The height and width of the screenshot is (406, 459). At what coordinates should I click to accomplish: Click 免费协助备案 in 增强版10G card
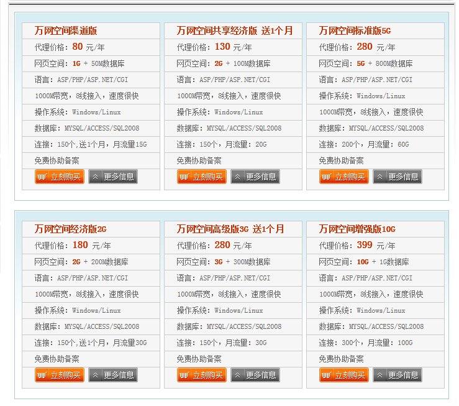click(x=342, y=359)
